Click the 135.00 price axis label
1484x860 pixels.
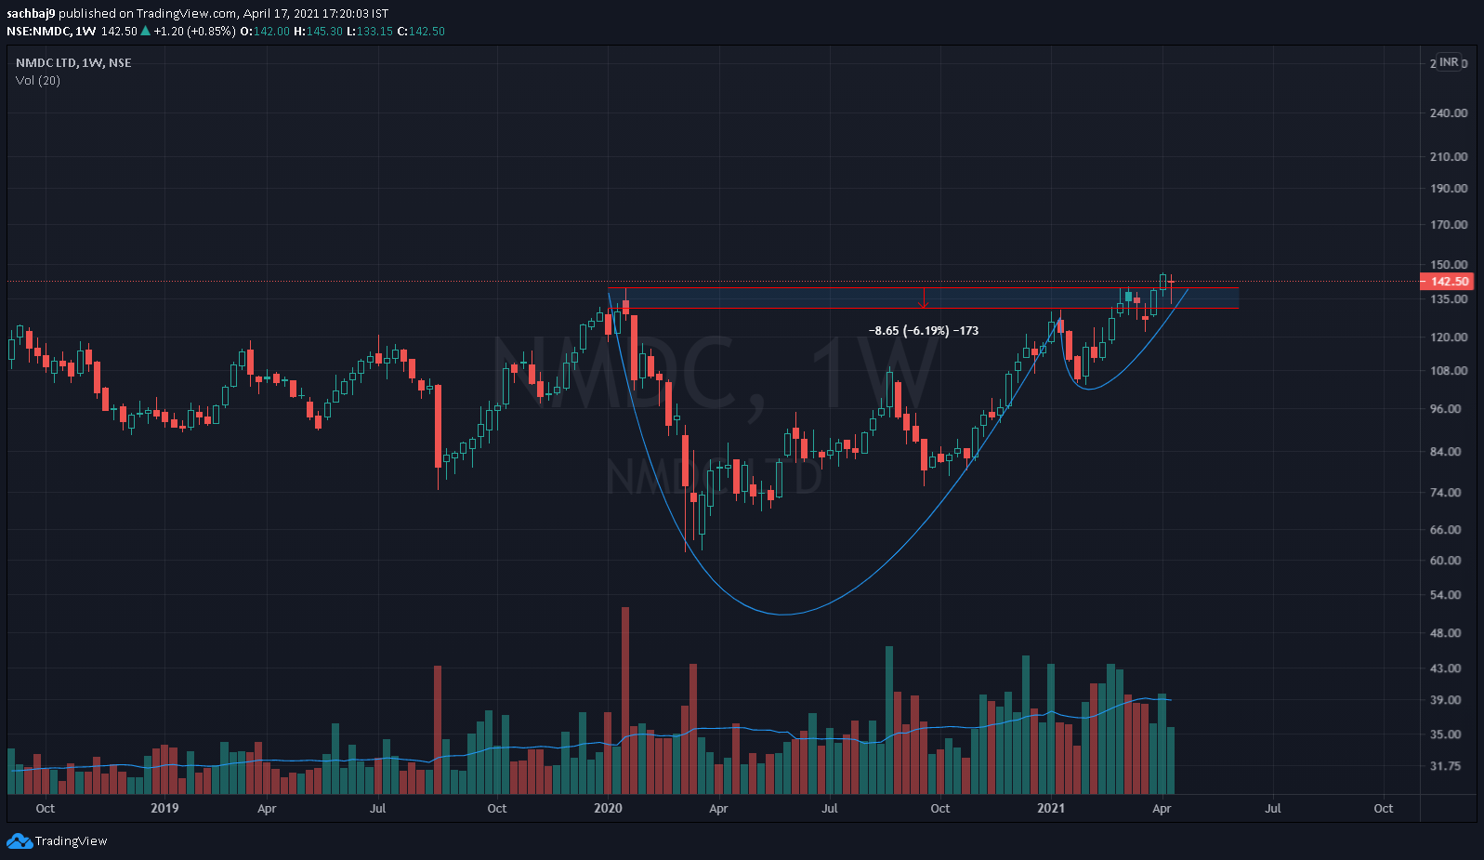(1449, 298)
